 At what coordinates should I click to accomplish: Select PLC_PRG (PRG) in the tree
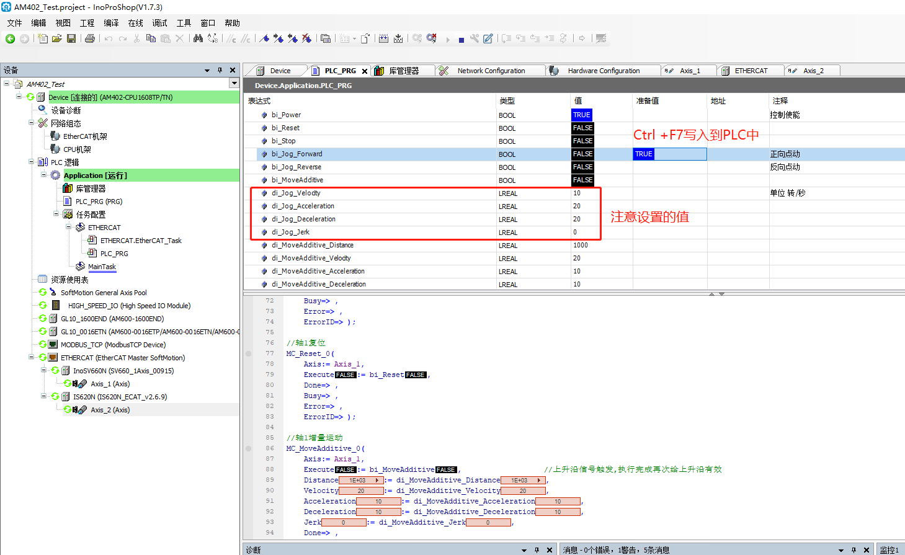tap(99, 202)
